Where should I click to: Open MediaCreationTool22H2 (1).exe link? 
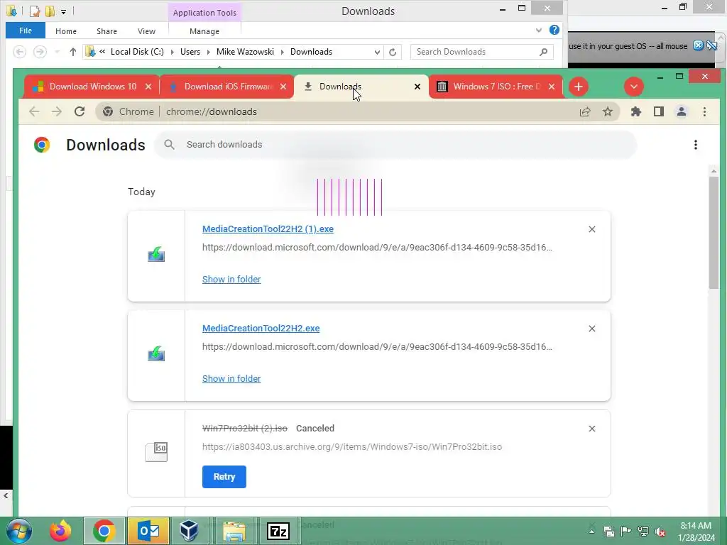(x=268, y=229)
